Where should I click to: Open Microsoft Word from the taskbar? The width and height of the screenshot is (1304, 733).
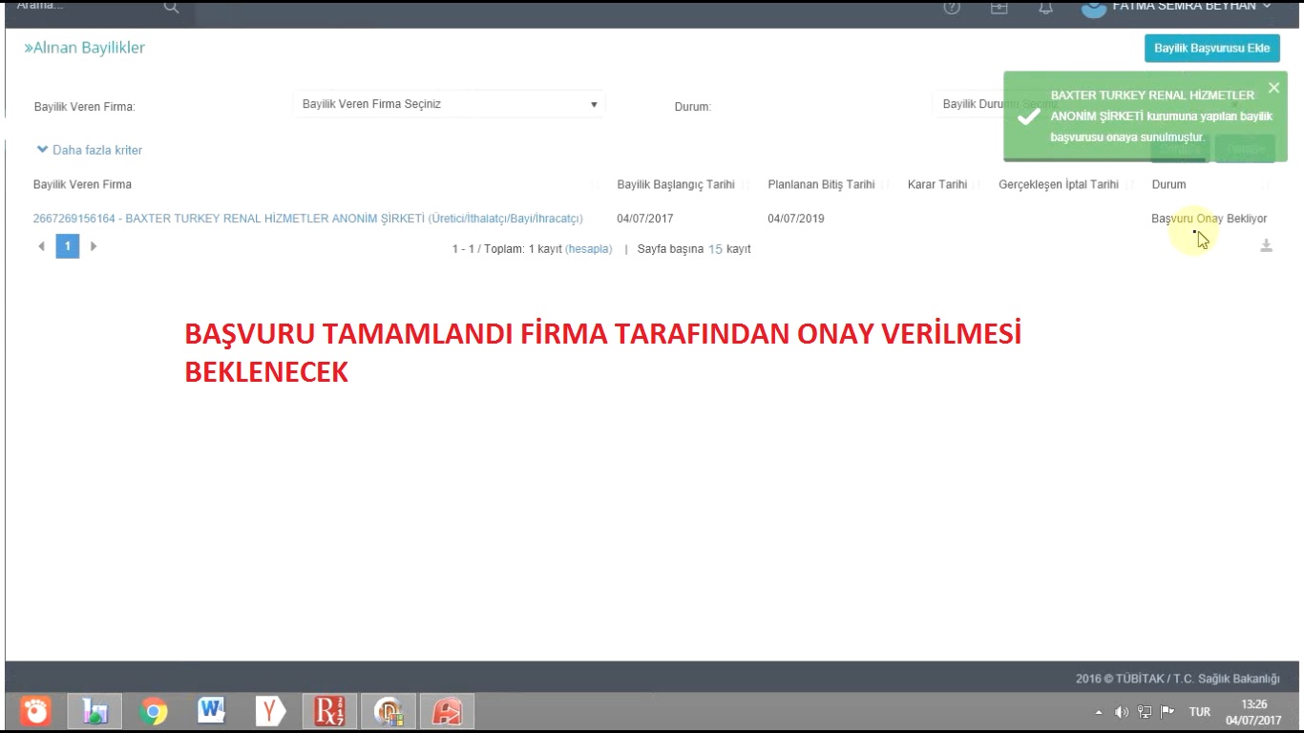[x=211, y=711]
